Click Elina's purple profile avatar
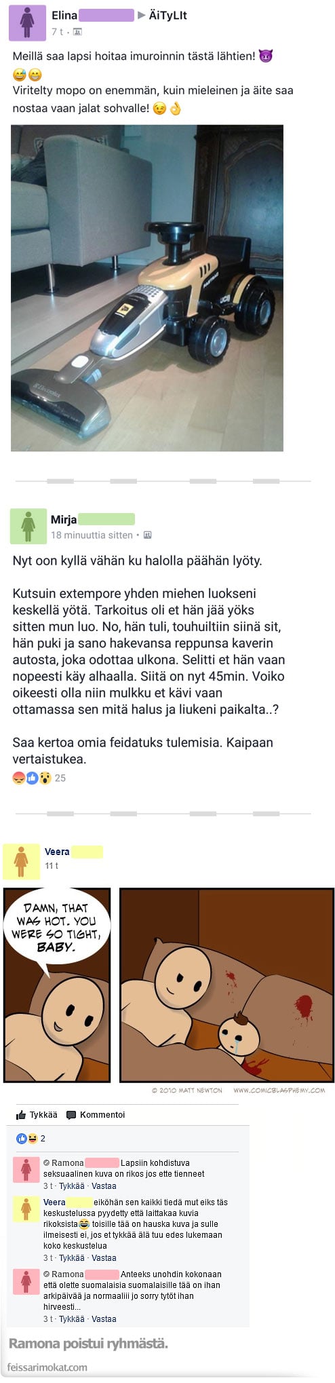The image size is (335, 1383). click(x=27, y=22)
